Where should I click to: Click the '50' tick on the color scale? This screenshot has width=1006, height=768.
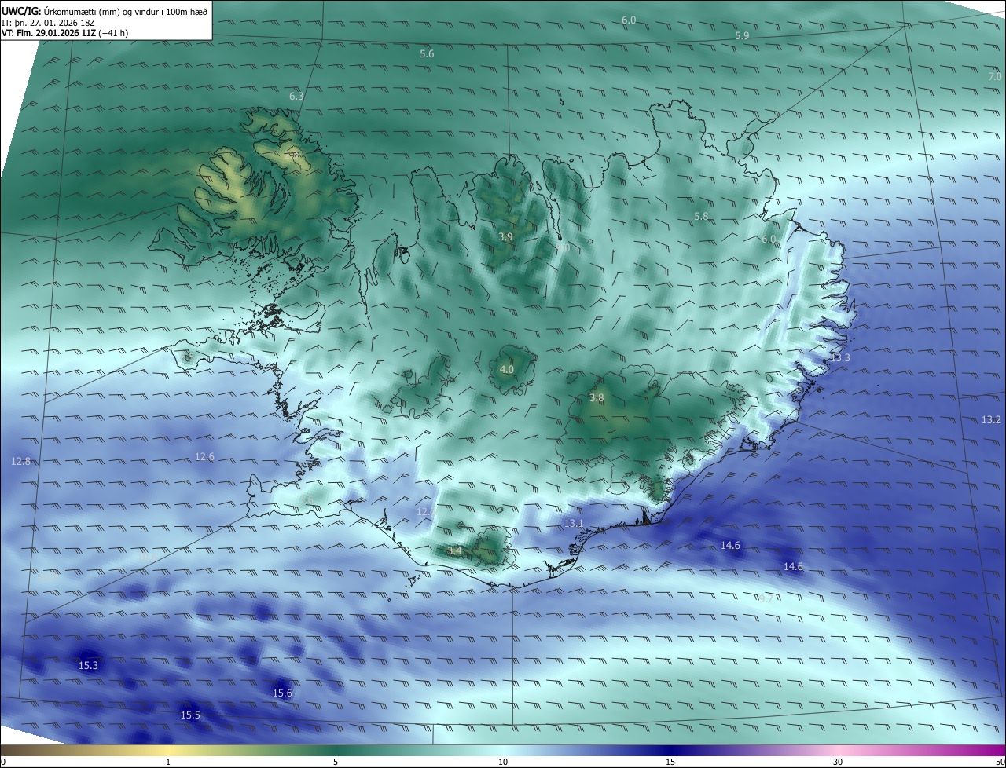(x=1000, y=762)
